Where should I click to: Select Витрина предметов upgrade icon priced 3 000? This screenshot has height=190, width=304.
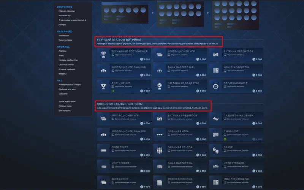(215, 55)
